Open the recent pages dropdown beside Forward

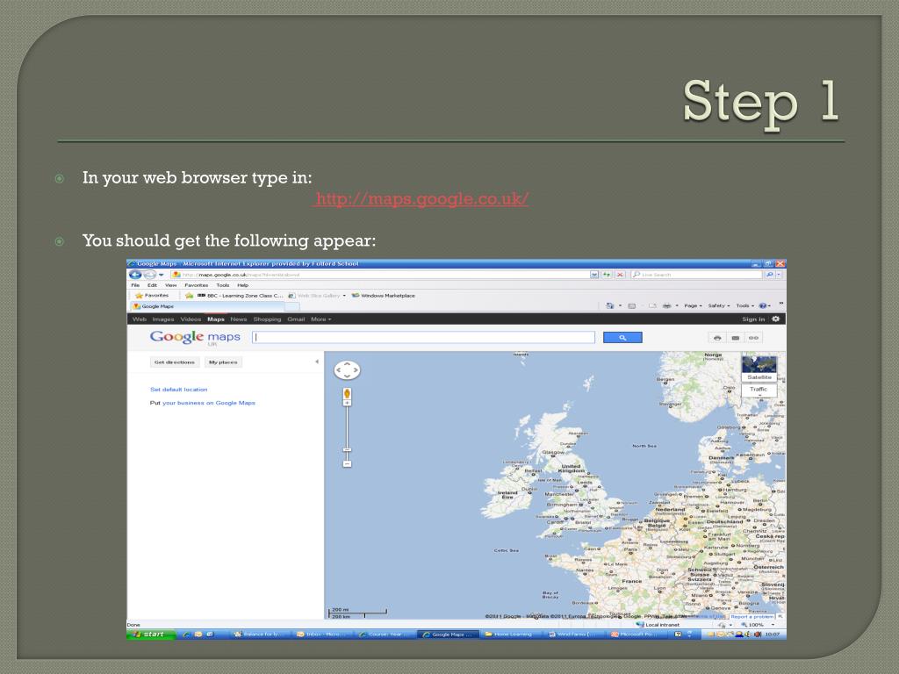pyautogui.click(x=162, y=275)
